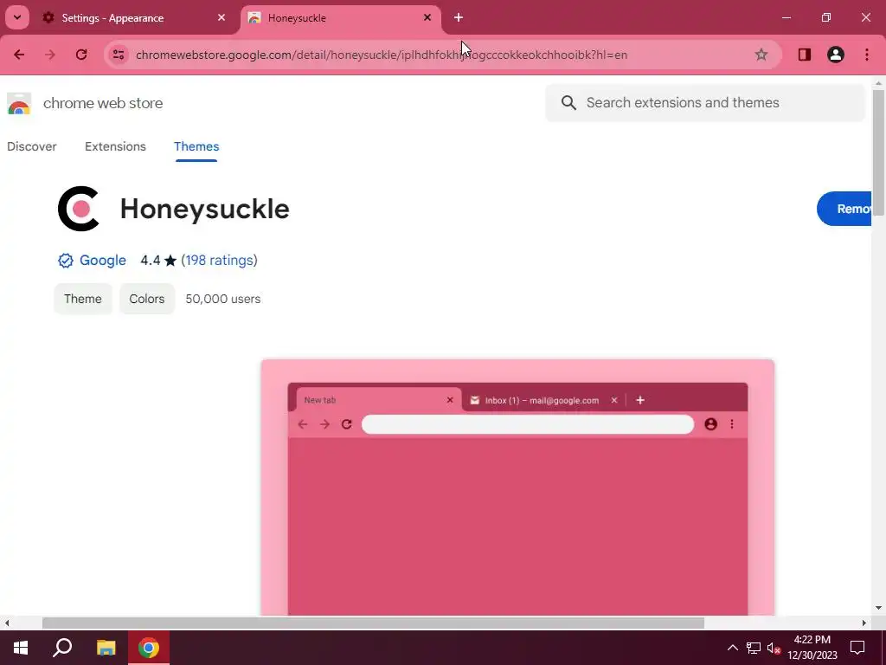Go back to the previous page
Screen dimensions: 886x665
(19, 55)
